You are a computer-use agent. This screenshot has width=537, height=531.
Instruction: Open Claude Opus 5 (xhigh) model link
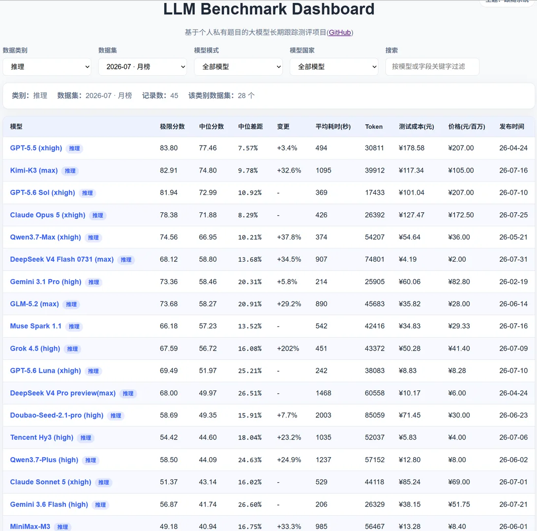point(48,215)
